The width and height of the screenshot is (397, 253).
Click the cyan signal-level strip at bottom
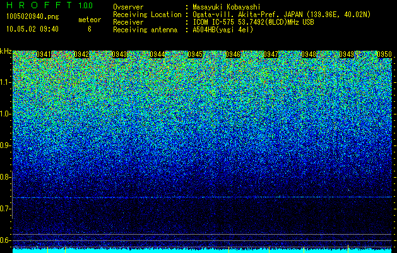point(203,250)
